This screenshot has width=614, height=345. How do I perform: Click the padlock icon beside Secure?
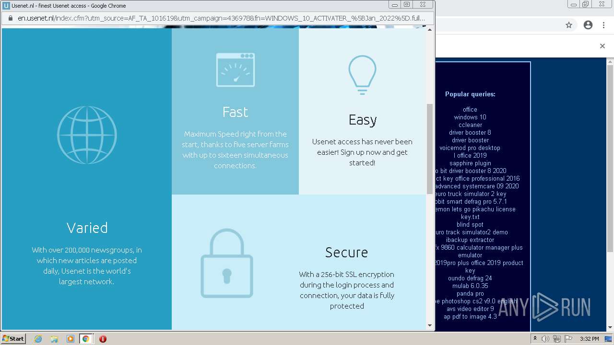[227, 263]
